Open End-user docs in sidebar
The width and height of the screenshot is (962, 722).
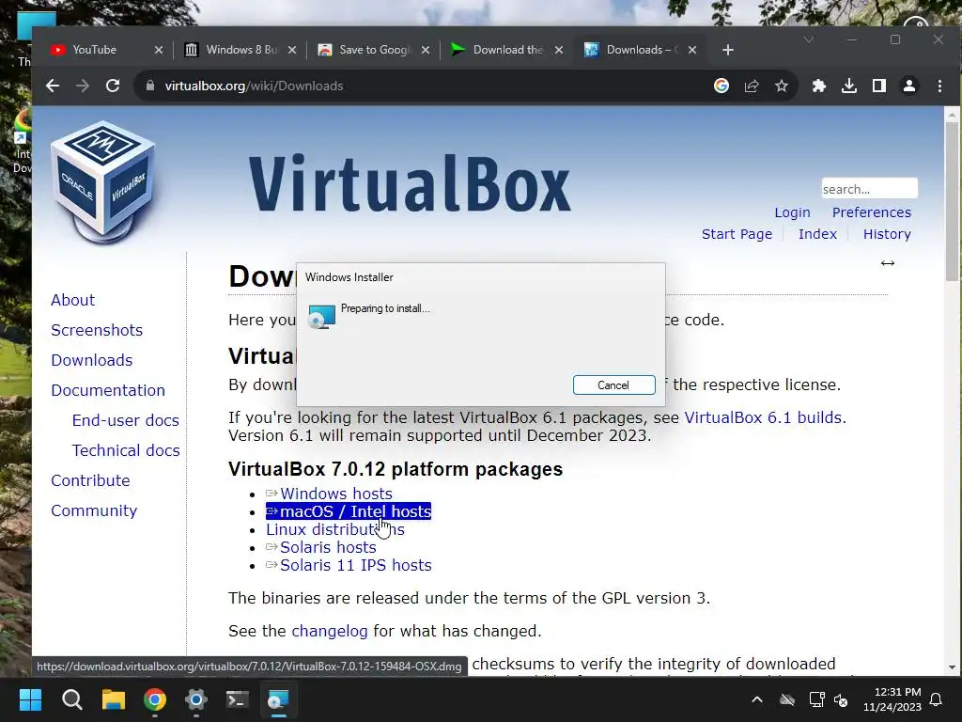(x=125, y=420)
